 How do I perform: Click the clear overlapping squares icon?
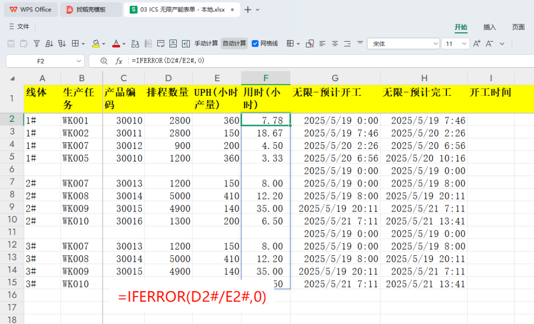click(x=310, y=44)
